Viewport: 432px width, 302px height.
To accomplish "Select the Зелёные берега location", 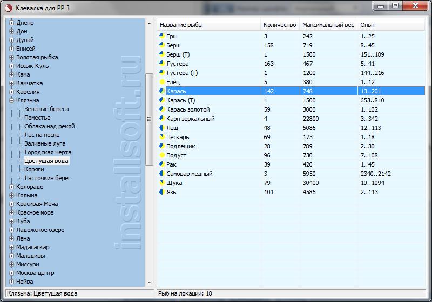I will click(46, 109).
